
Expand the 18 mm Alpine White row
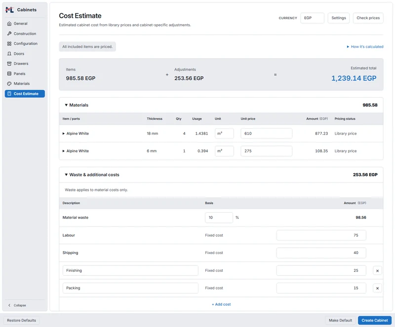pyautogui.click(x=64, y=134)
